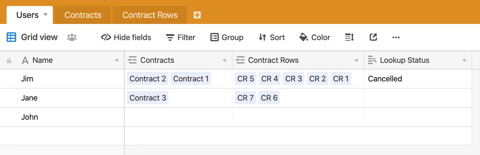Open the Contract 3 linked record
Image resolution: width=480 pixels, height=155 pixels.
point(148,98)
